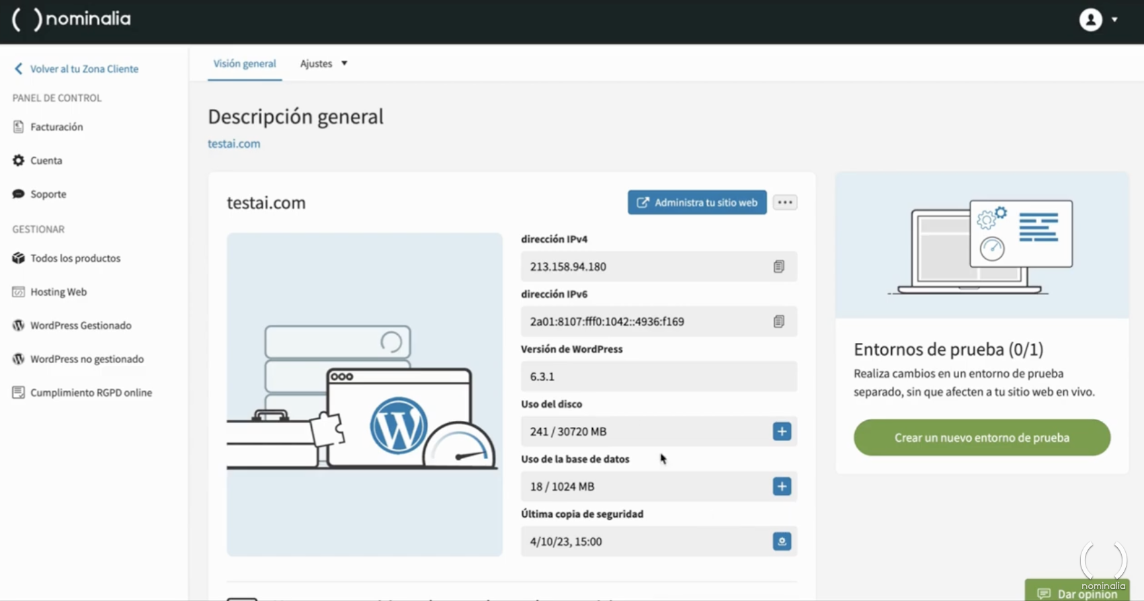The image size is (1144, 601).
Task: Open the testai.com link under the heading
Action: click(x=234, y=144)
